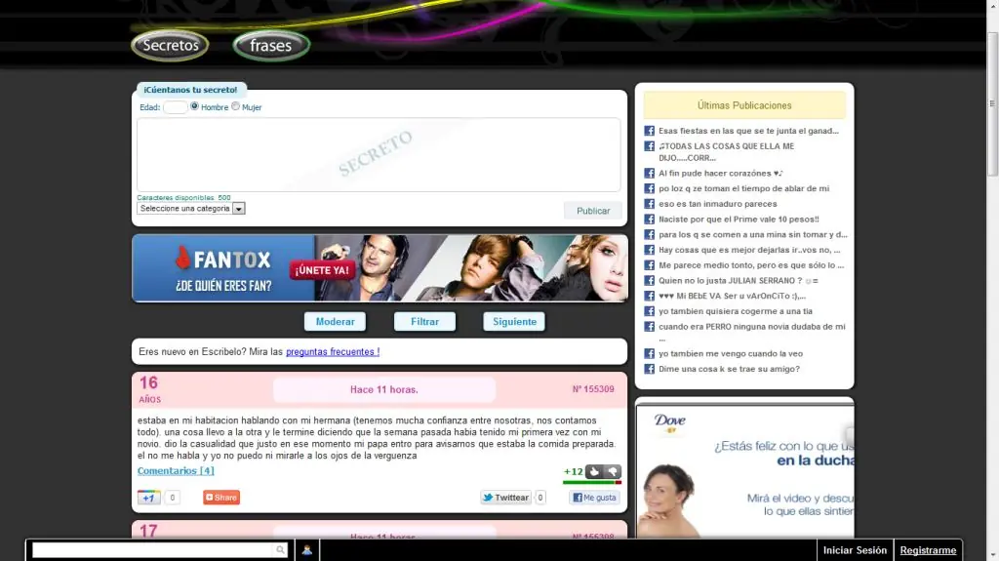999x561 pixels.
Task: Select the Hombre radio button
Action: click(x=194, y=106)
